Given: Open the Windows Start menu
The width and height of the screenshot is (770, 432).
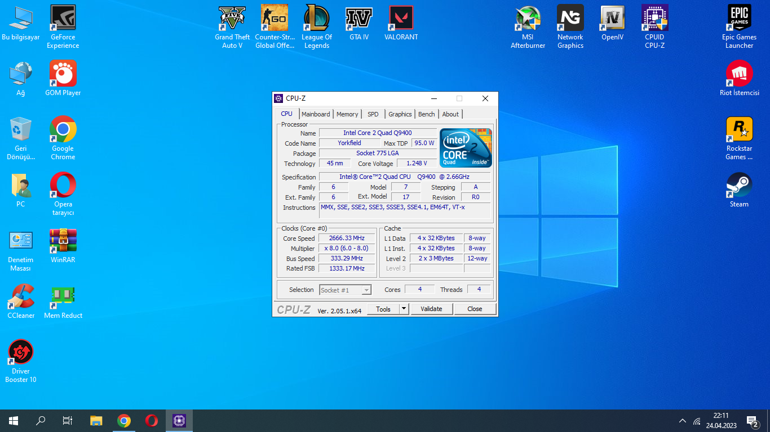Looking at the screenshot, I should click(x=14, y=421).
